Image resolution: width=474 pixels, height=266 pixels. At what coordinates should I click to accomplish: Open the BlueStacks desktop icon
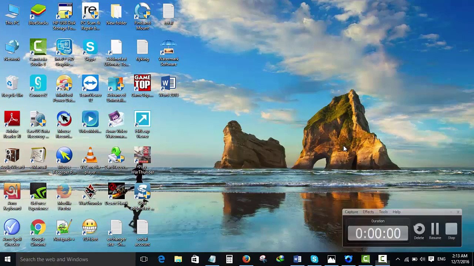(38, 14)
